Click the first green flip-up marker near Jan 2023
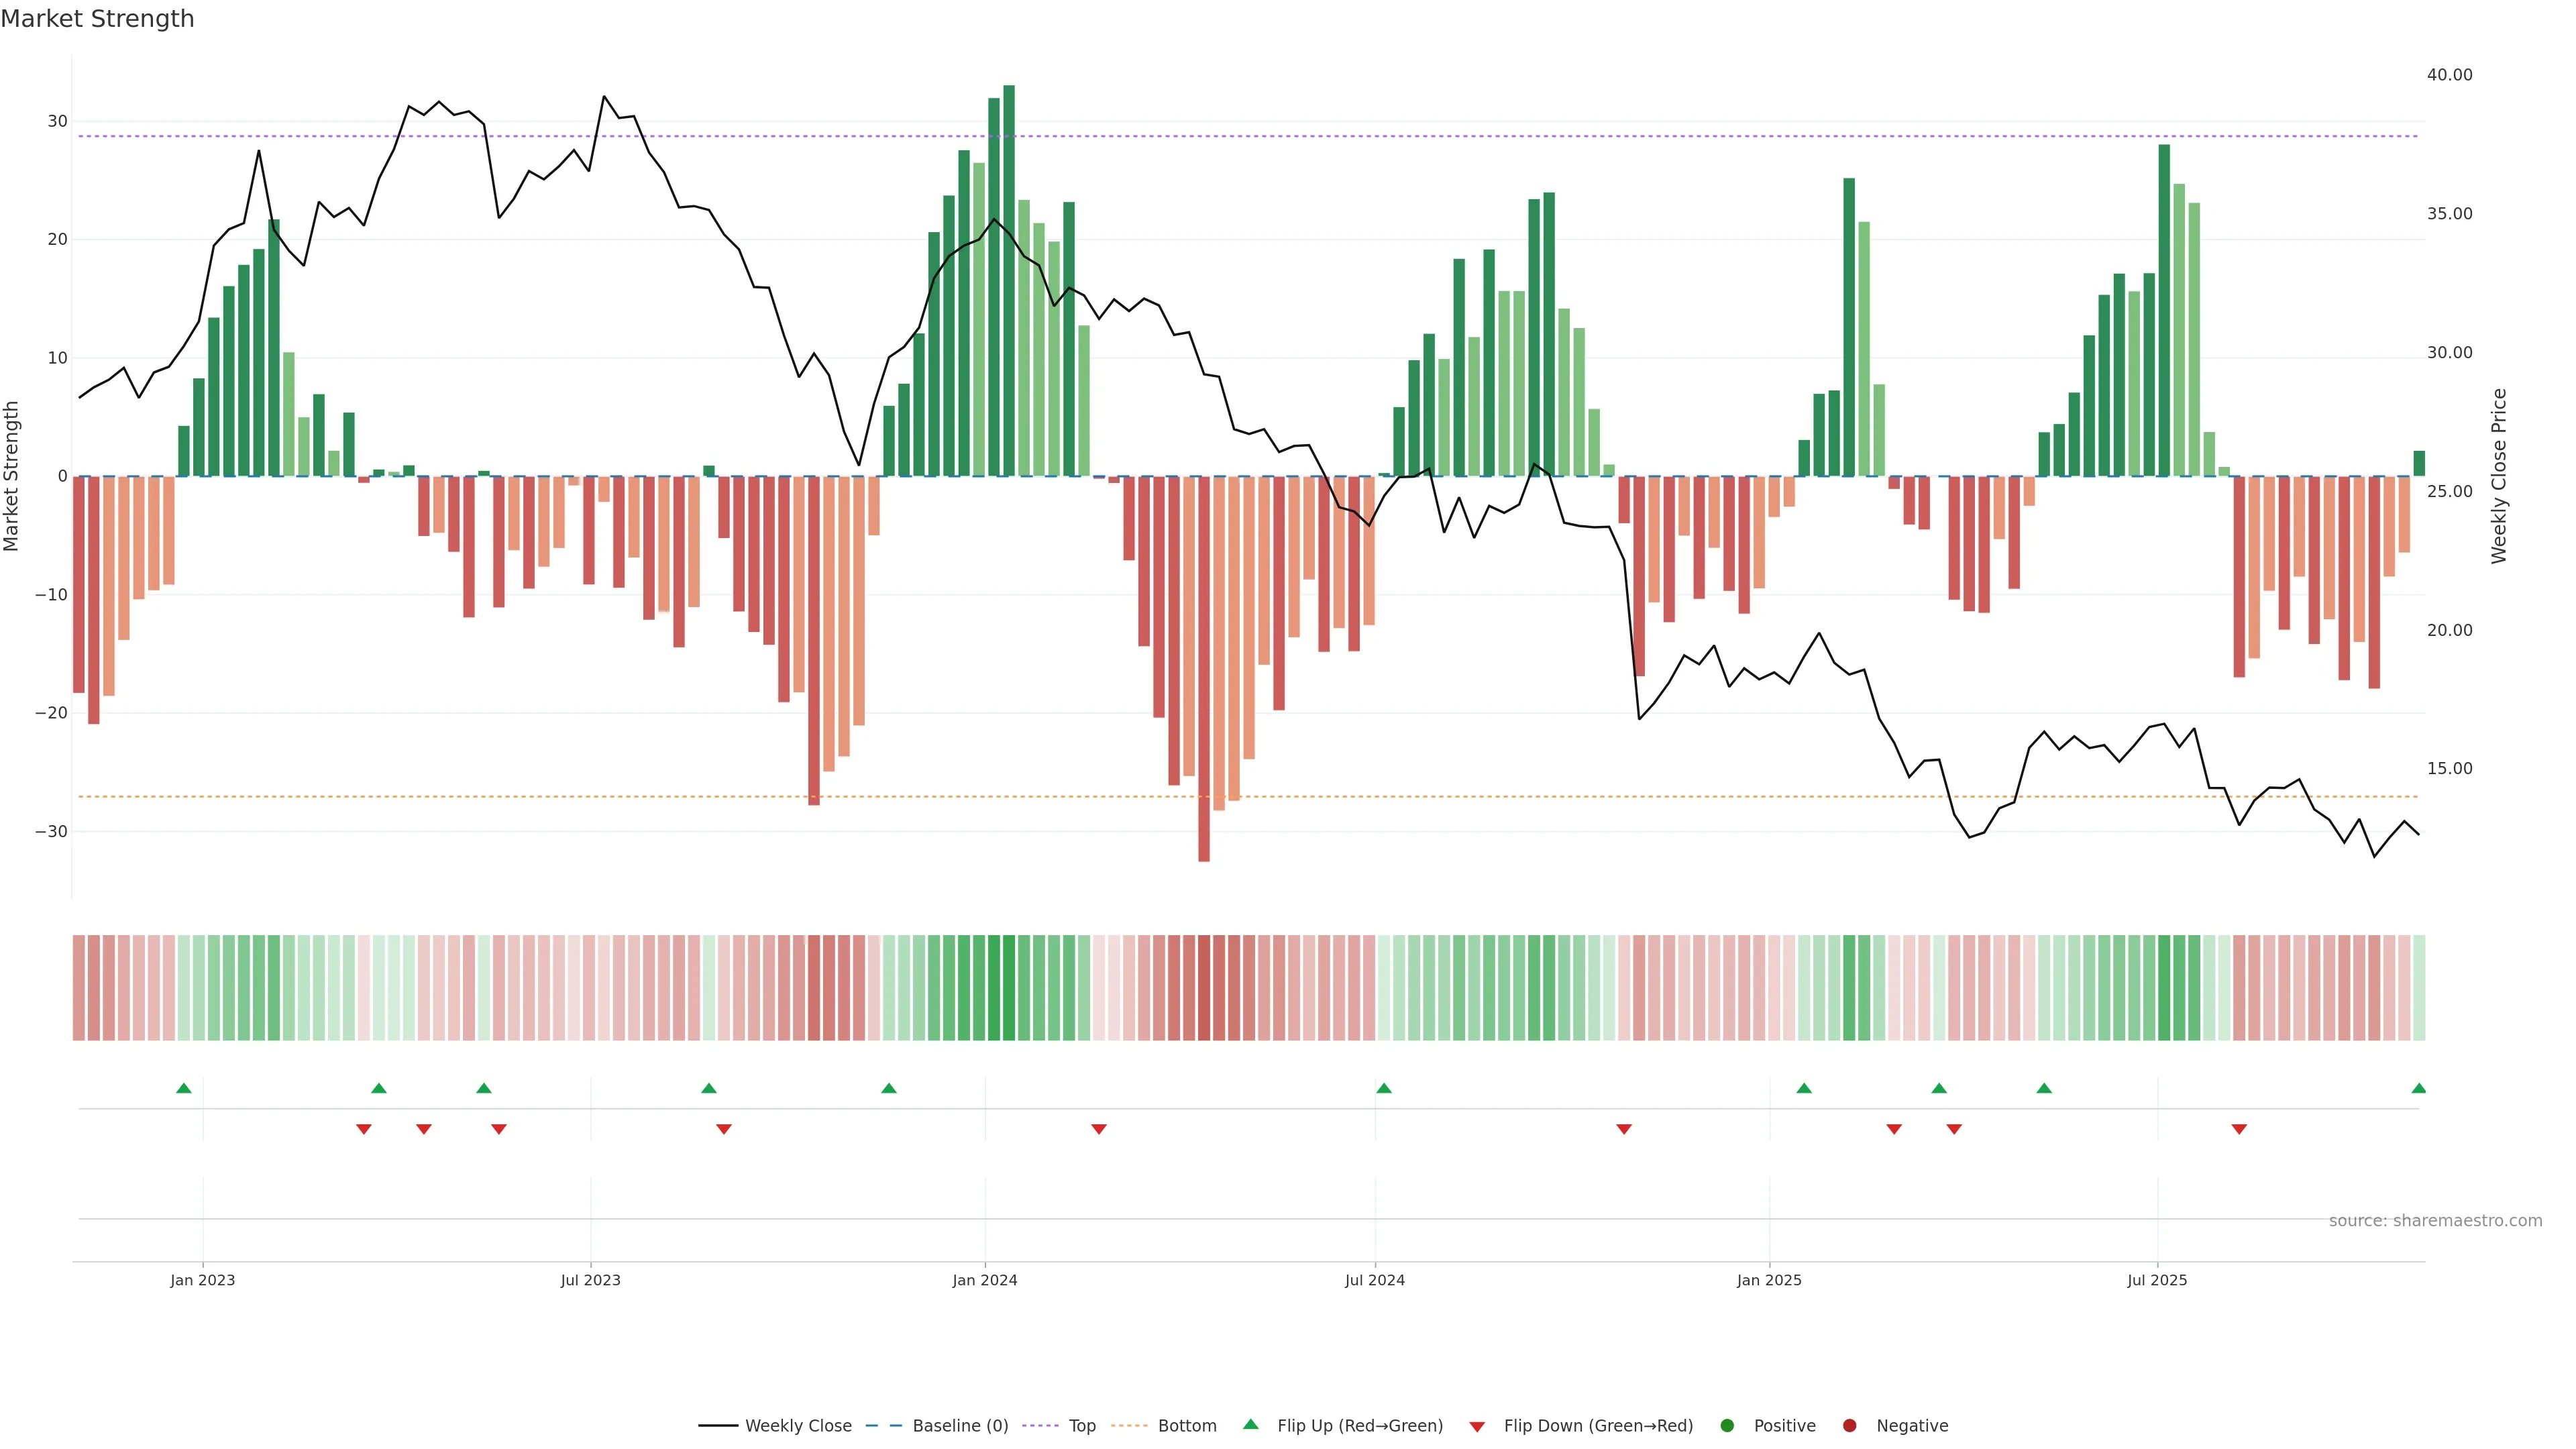 pyautogui.click(x=184, y=1088)
